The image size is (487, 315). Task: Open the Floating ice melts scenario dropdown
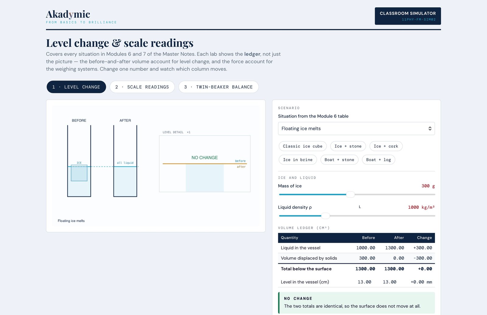pyautogui.click(x=356, y=128)
